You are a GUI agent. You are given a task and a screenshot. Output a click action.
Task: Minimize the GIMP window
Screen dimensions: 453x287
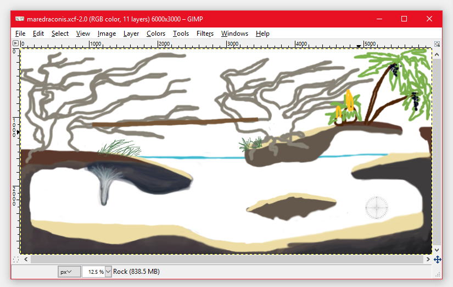pyautogui.click(x=379, y=19)
